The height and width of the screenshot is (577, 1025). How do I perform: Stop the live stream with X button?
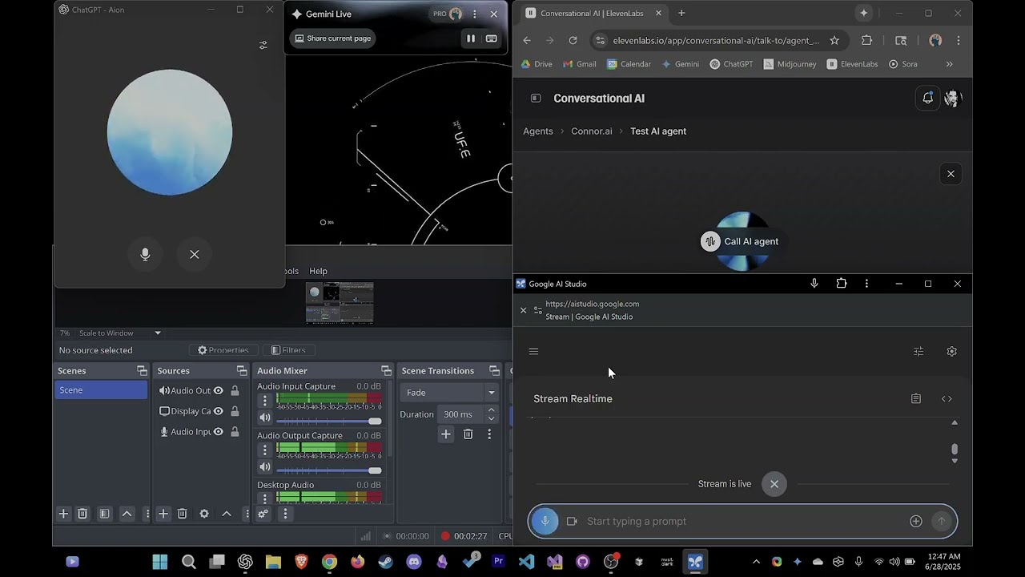click(x=774, y=484)
